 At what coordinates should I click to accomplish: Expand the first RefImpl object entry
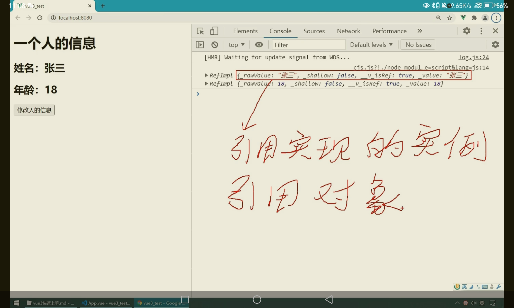(206, 75)
